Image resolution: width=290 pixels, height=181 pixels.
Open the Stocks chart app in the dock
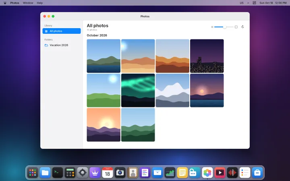pyautogui.click(x=170, y=173)
